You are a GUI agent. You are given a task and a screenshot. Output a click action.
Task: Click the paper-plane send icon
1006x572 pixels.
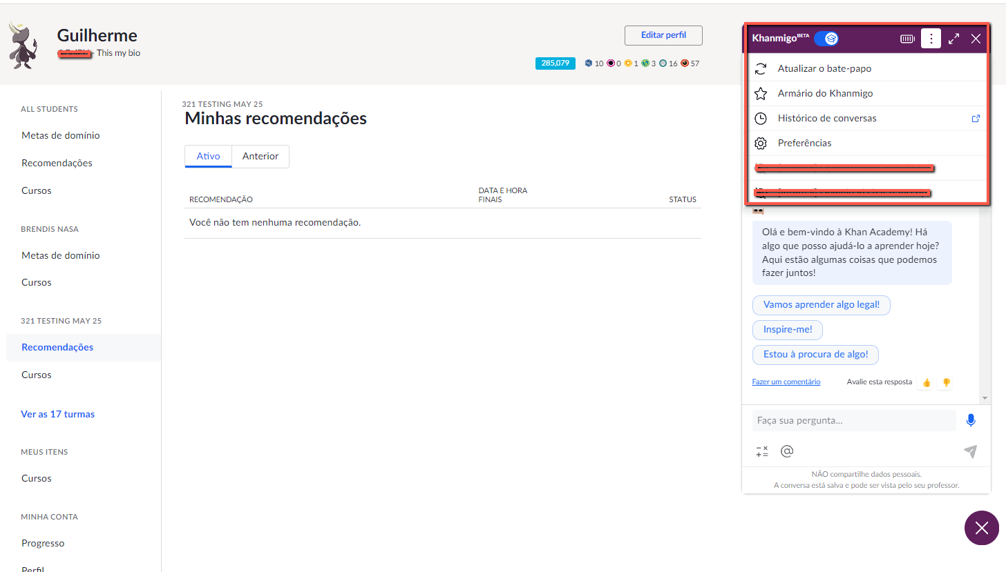(x=971, y=451)
